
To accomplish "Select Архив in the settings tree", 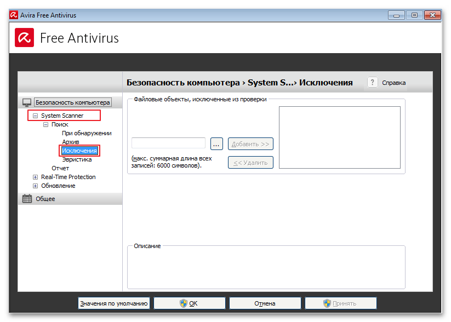I will tap(71, 142).
